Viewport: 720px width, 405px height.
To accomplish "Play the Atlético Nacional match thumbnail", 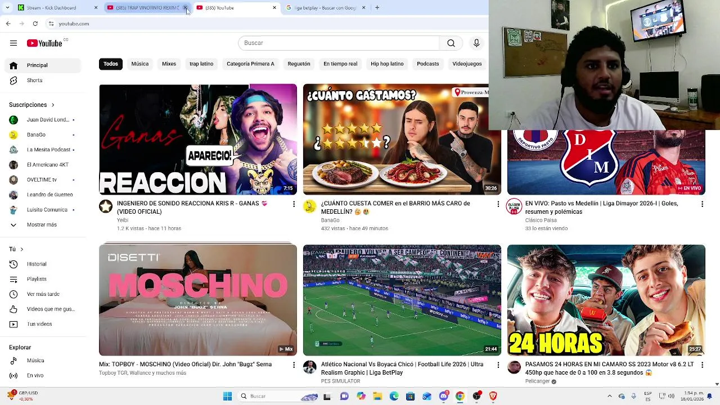I will click(402, 300).
